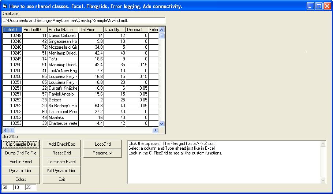Click the UnitPrice column header
The width and height of the screenshot is (333, 194).
click(x=91, y=30)
